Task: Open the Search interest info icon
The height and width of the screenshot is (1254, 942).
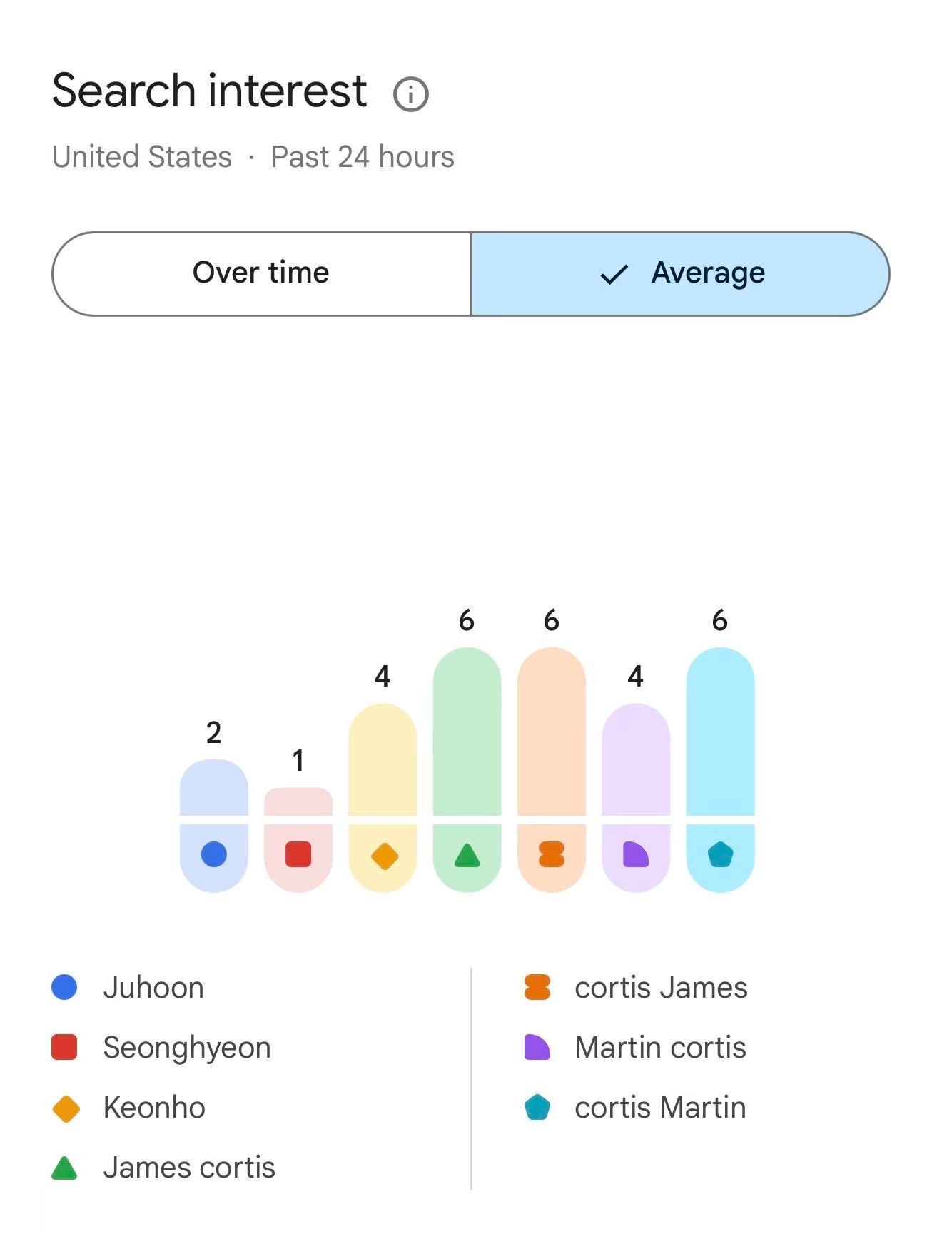Action: pyautogui.click(x=411, y=93)
